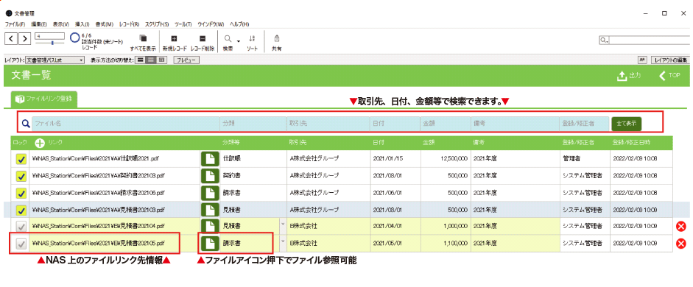Click the プレビュー button
693x287 pixels.
point(186,60)
